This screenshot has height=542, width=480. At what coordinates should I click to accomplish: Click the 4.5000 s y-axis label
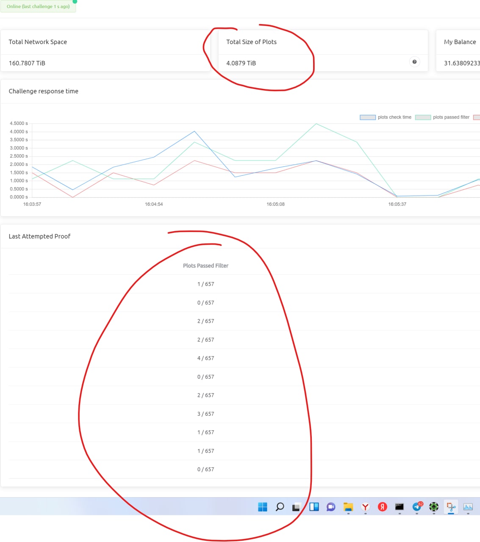(19, 123)
